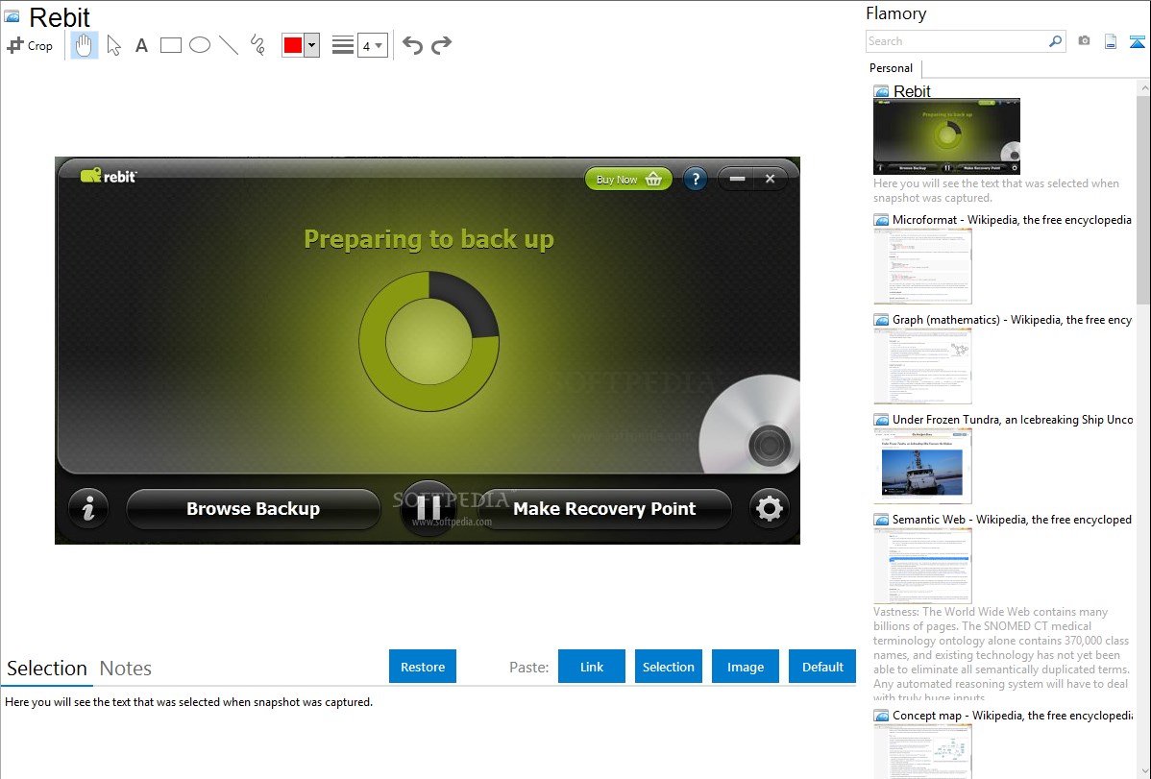Click the Rebit logo in the snapshot
This screenshot has width=1151, height=779.
109,176
